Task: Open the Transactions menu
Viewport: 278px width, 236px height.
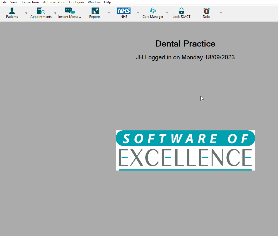Action: pos(30,2)
